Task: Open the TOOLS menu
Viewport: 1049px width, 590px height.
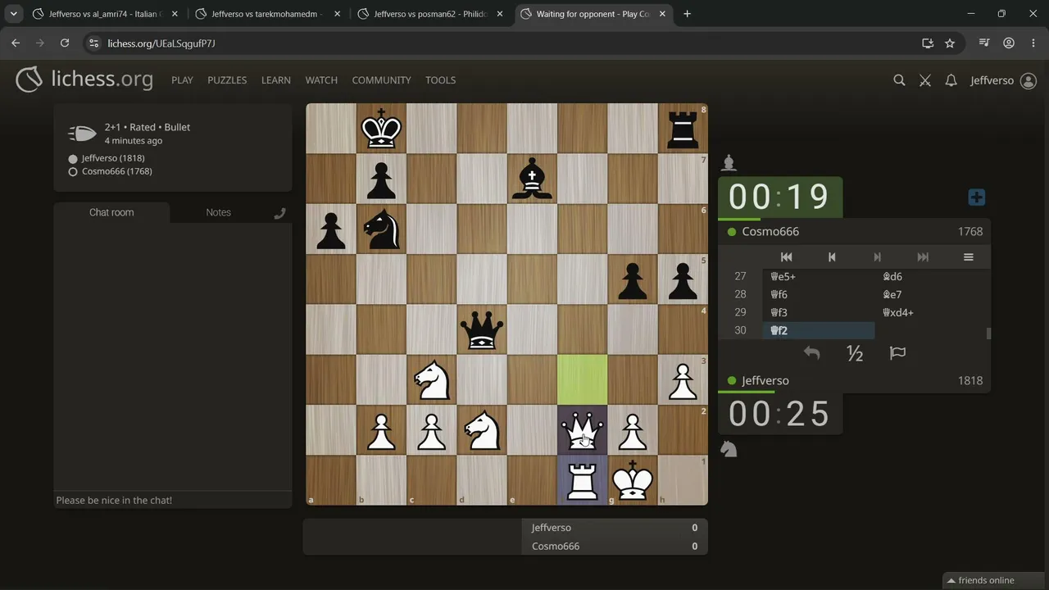Action: pos(440,80)
